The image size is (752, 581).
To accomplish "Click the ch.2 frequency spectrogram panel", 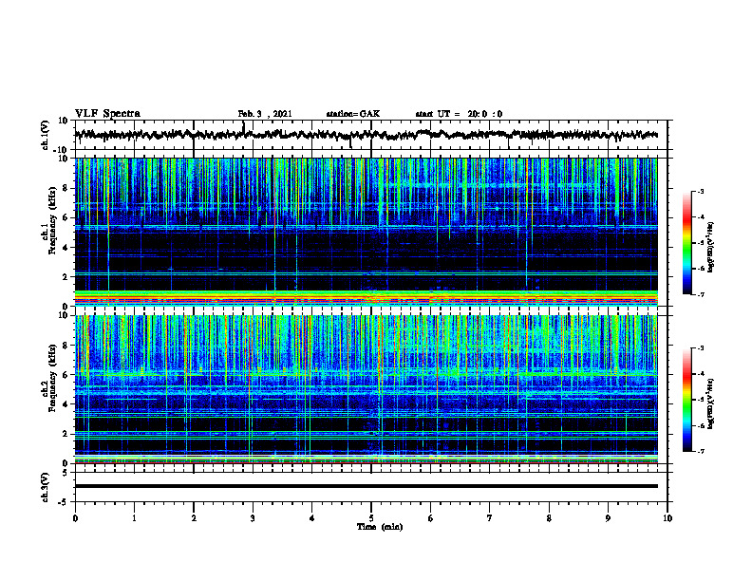I will (x=366, y=389).
